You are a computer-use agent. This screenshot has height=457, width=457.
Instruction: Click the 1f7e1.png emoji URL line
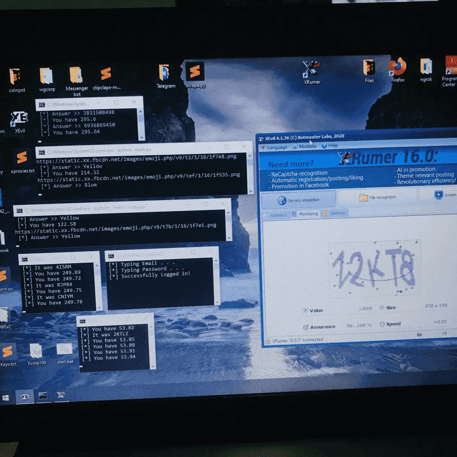(x=116, y=228)
